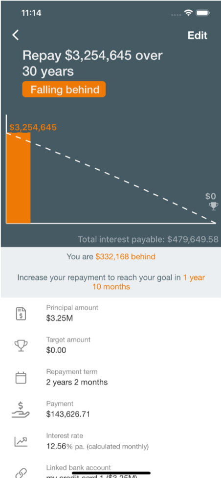
Task: Click the Linked bank account link icon
Action: point(21,473)
